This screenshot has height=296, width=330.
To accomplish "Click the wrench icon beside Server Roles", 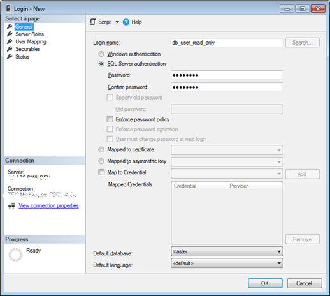I will [x=10, y=34].
